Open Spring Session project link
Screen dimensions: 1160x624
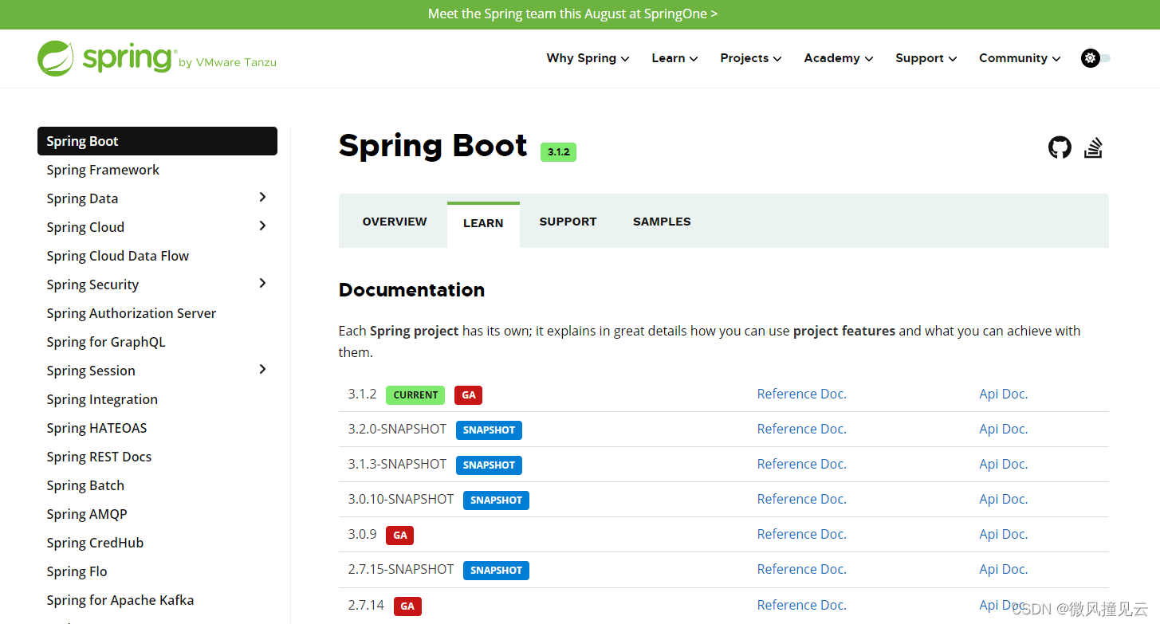point(91,371)
